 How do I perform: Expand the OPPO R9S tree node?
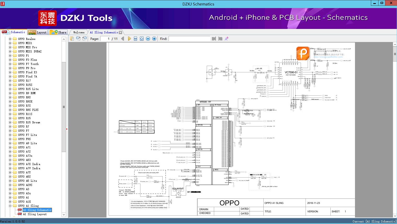click(10, 97)
